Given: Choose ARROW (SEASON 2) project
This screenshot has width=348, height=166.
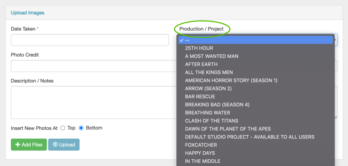Looking at the screenshot, I should (256, 89).
